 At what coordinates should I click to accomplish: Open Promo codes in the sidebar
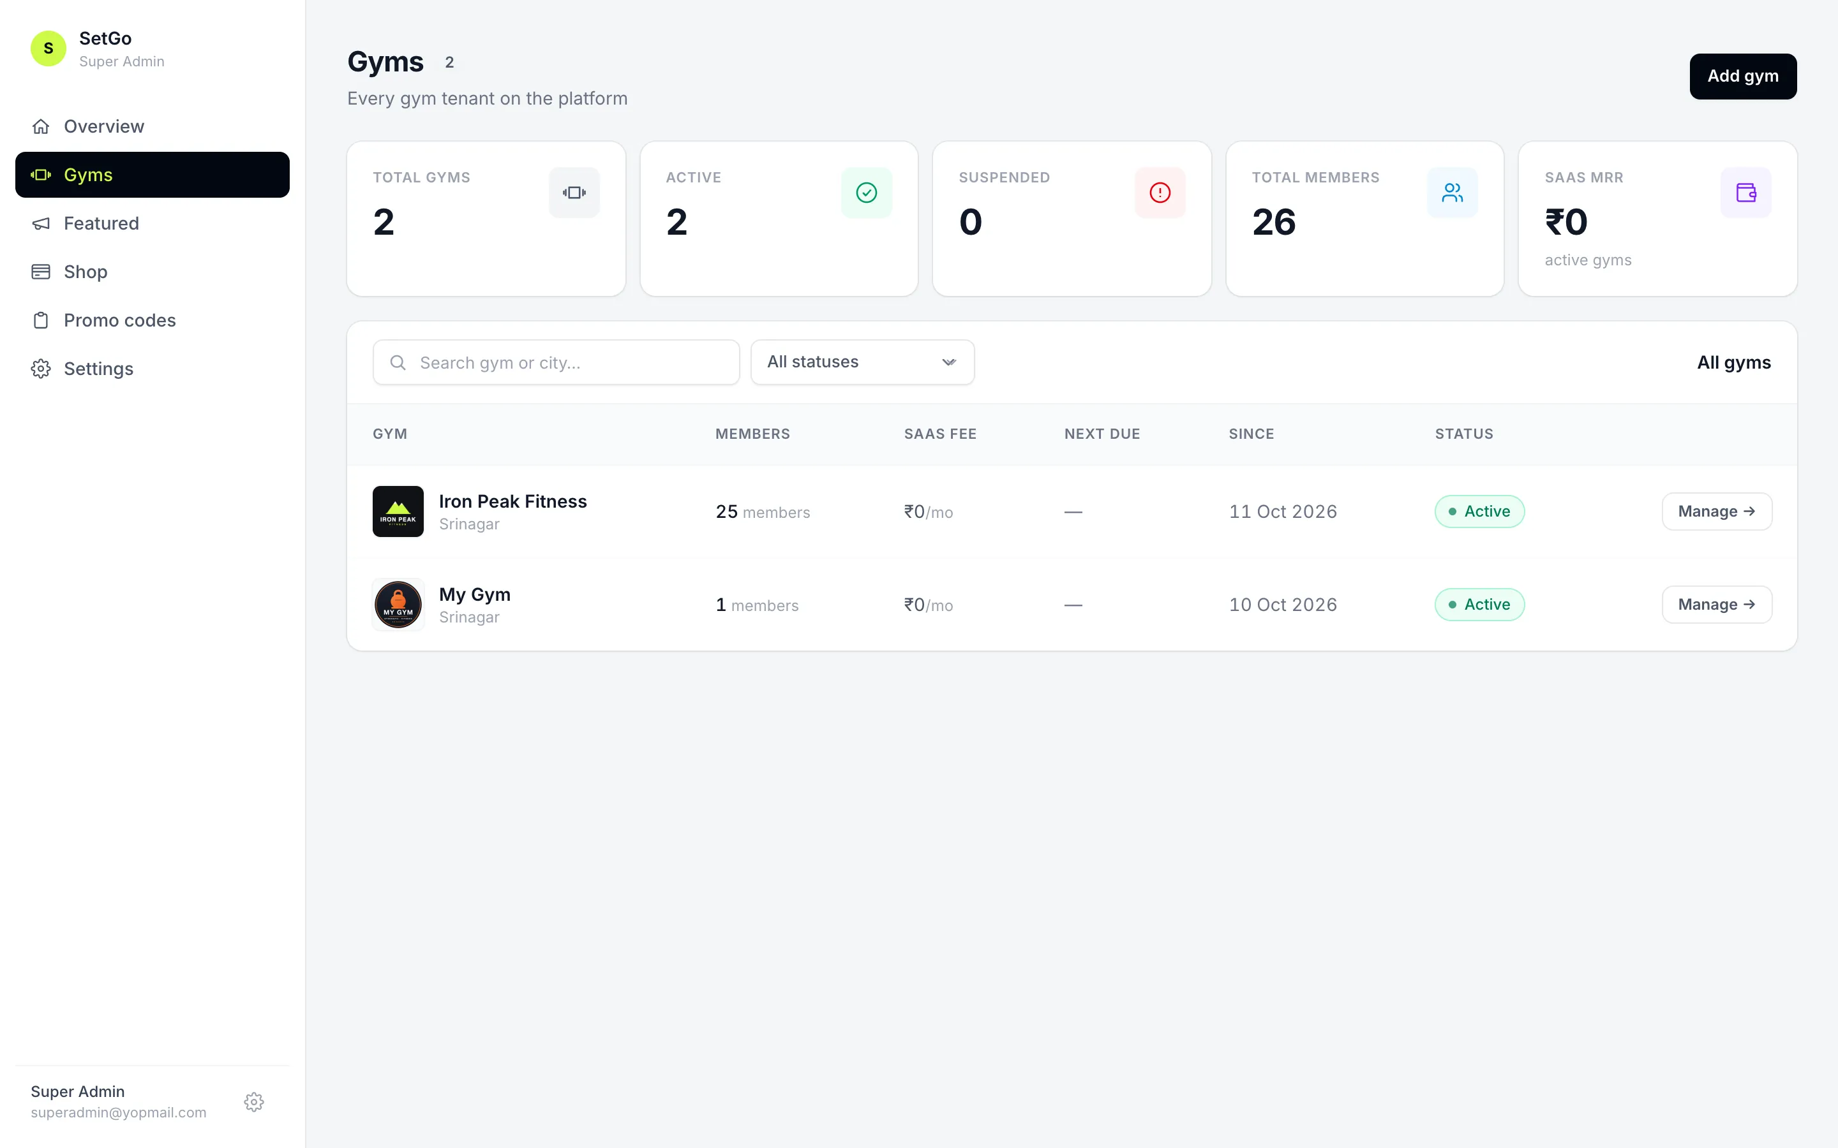(x=152, y=320)
